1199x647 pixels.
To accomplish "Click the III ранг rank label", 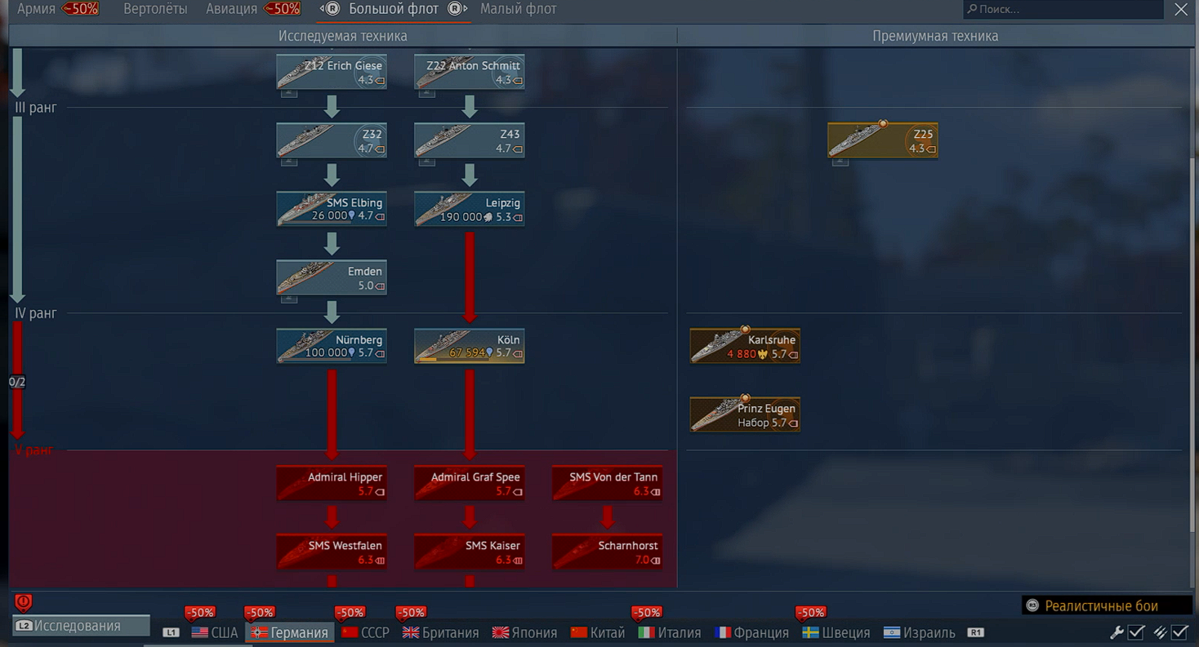I will 36,108.
